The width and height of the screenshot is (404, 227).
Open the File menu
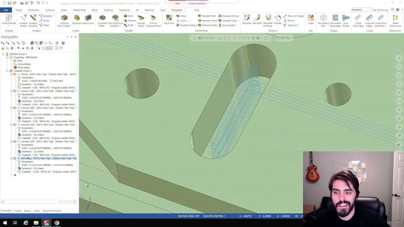(6, 10)
